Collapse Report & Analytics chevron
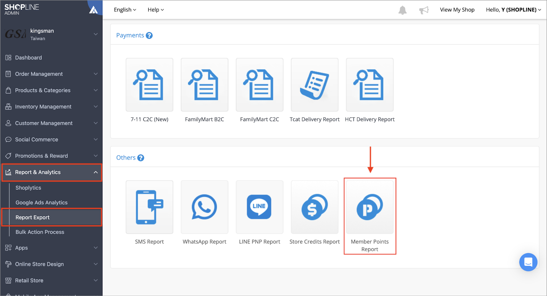Screen dimensions: 547x296 (96, 172)
